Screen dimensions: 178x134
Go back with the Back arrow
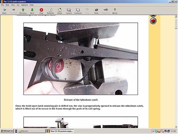[x=4, y=11]
